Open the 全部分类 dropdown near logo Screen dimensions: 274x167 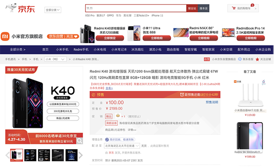pyautogui.click(x=53, y=10)
